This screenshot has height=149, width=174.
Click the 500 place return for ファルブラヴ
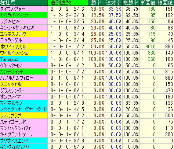click(169, 115)
